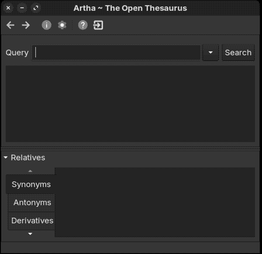The height and width of the screenshot is (254, 262).
Task: Minimize the Artha window
Action: point(22,8)
